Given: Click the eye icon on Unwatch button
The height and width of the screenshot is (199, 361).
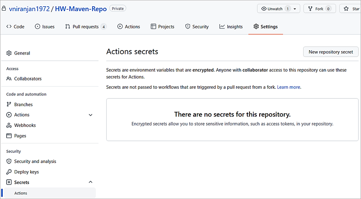Looking at the screenshot, I should pyautogui.click(x=264, y=9).
